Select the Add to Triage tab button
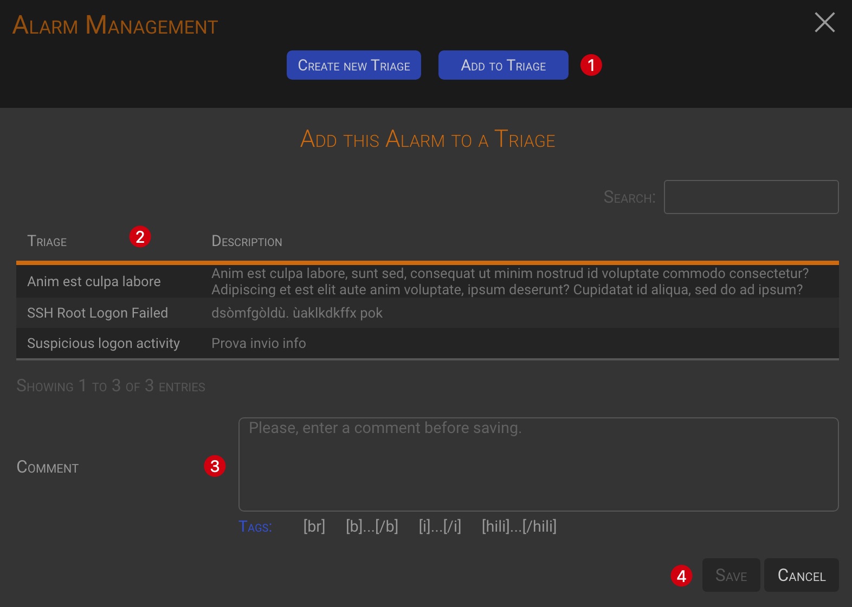This screenshot has width=852, height=607. point(503,66)
